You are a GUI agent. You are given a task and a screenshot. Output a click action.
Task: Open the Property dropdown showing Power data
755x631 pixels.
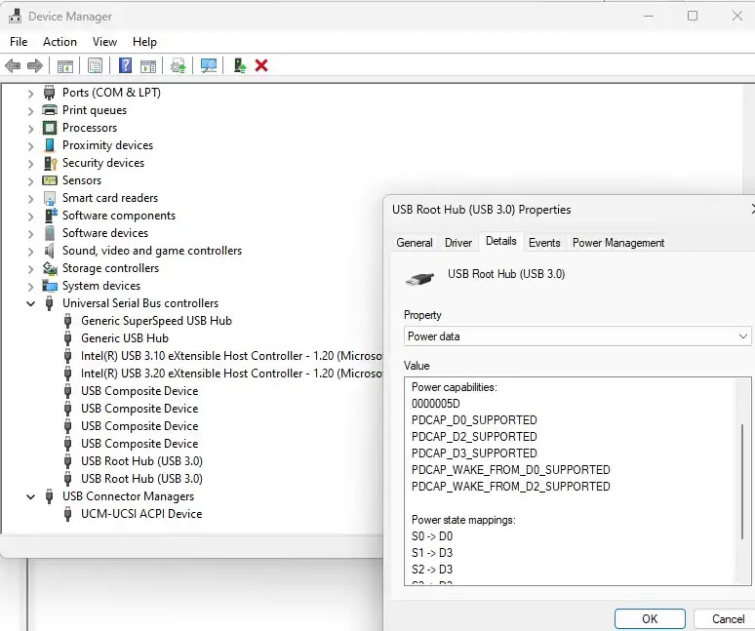pyautogui.click(x=577, y=336)
